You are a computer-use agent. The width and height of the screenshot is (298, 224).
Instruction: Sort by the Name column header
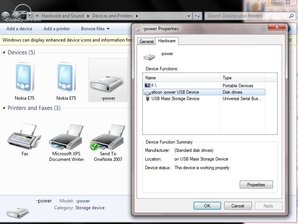click(x=181, y=78)
